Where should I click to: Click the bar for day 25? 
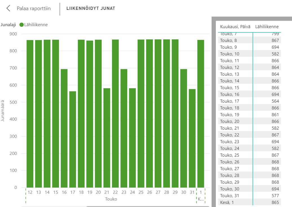point(141,113)
